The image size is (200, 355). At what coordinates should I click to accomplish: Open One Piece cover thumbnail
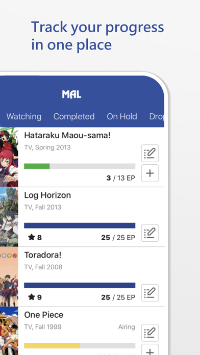[x=9, y=331]
